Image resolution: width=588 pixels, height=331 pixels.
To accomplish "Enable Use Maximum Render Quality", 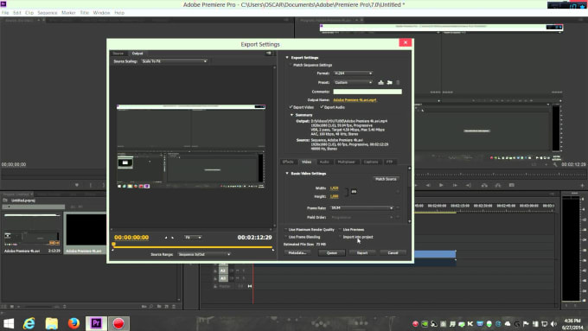I will (x=286, y=229).
